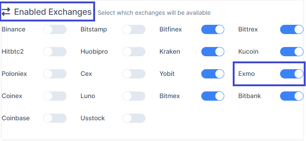
Task: Enable the Poloniex toggle
Action: (55, 74)
